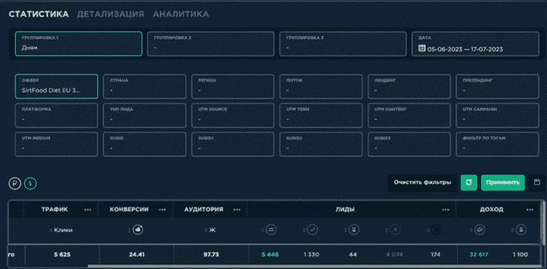This screenshot has width=547, height=269.
Task: Switch currency to dollars
Action: (x=31, y=183)
